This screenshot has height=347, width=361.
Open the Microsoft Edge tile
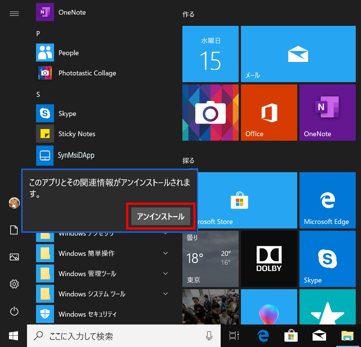[x=327, y=200]
